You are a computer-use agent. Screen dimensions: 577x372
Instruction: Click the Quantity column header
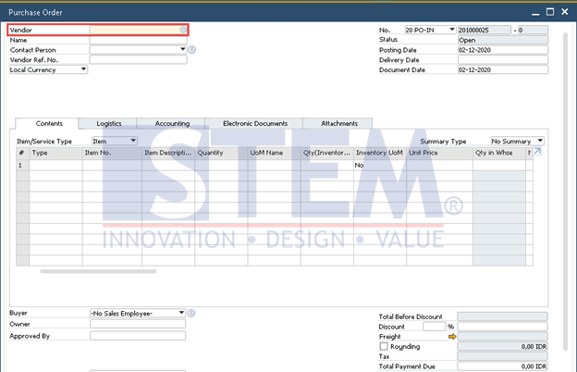(221, 153)
